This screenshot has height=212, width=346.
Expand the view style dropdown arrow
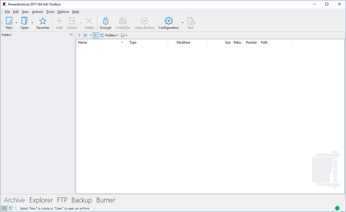pos(90,35)
